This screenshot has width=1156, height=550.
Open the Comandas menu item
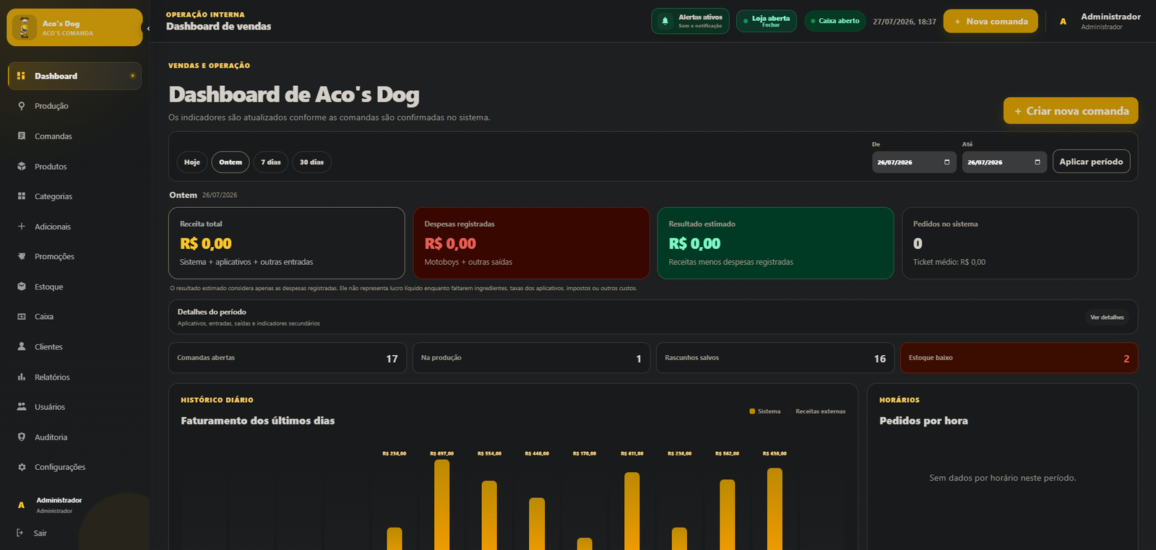(x=74, y=136)
